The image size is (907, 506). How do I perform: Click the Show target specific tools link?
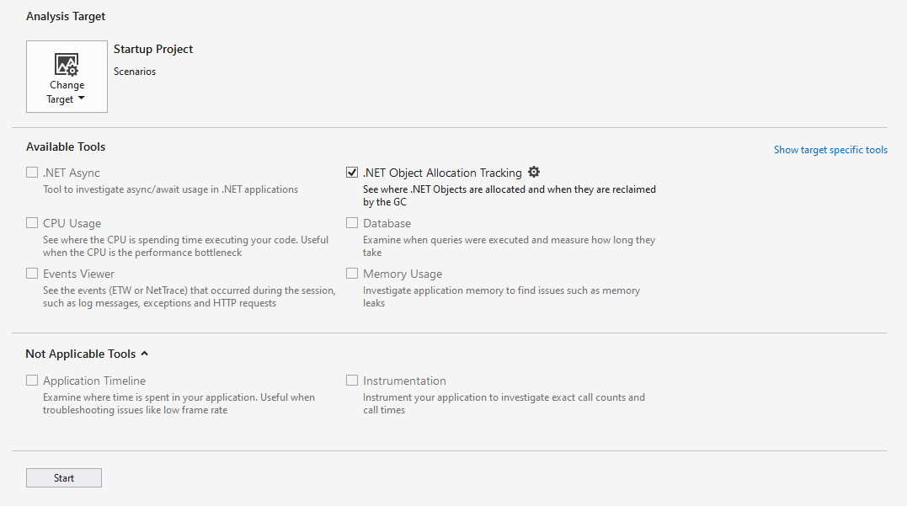click(830, 149)
